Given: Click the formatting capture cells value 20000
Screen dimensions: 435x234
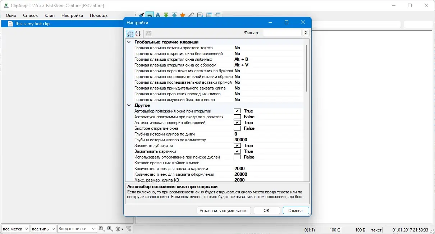Looking at the screenshot, I should (241, 174).
